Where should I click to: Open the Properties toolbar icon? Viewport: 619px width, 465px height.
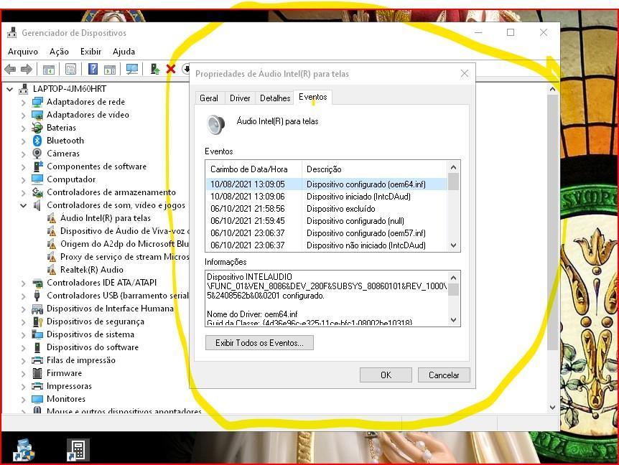pyautogui.click(x=70, y=70)
